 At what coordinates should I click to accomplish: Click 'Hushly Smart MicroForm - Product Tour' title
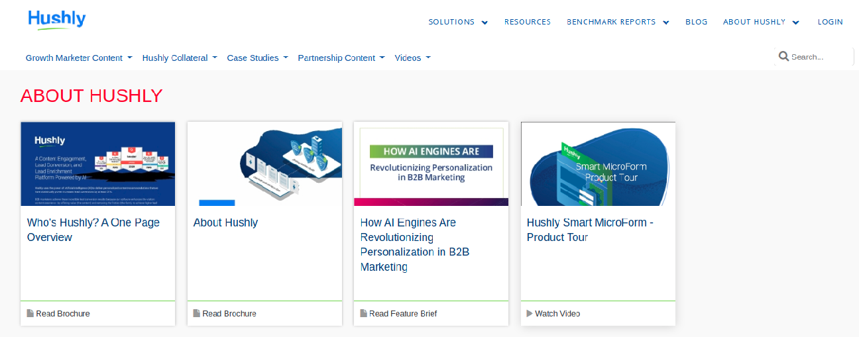coord(591,230)
